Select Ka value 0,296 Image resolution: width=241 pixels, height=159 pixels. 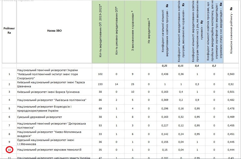tap(165, 108)
